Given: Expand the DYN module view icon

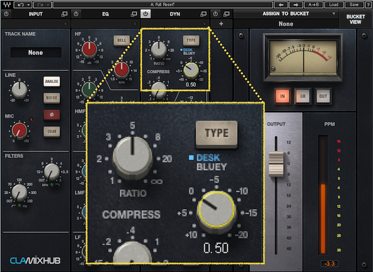Looking at the screenshot, I should coord(204,14).
